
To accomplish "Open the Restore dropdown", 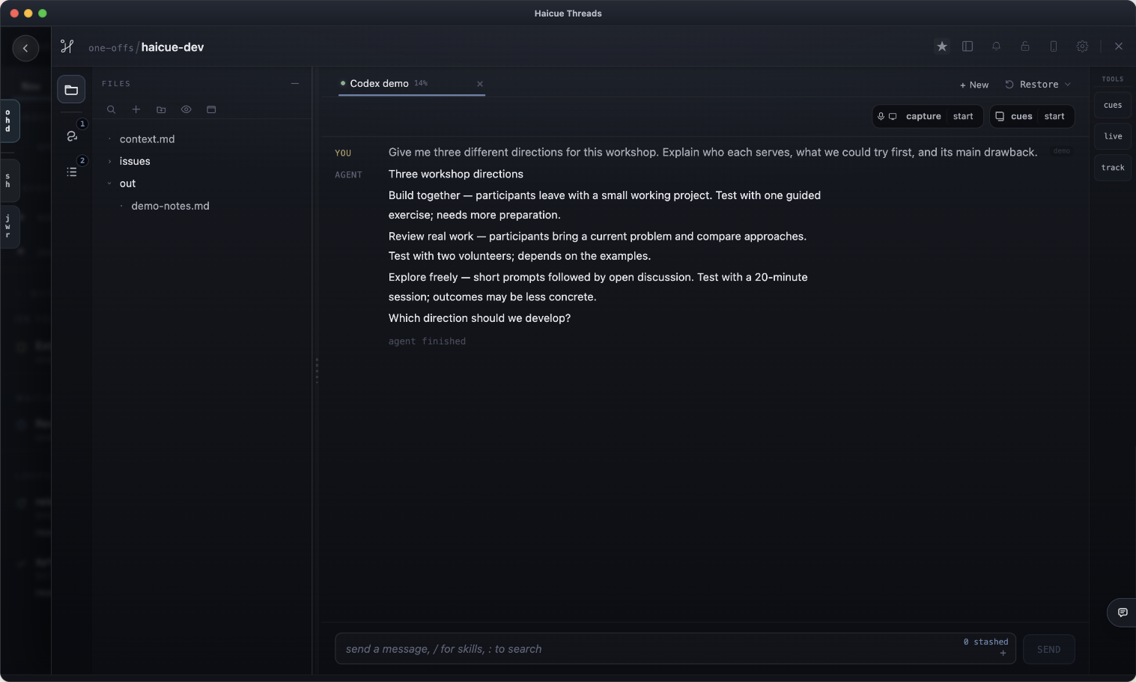I will [x=1038, y=85].
